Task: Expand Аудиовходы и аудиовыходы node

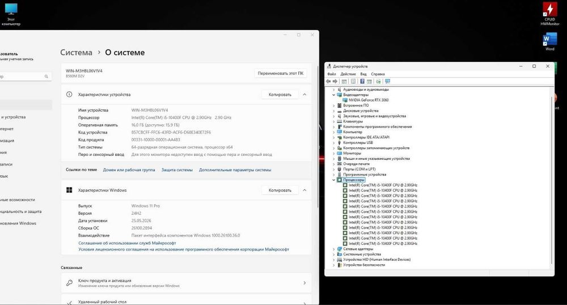Action: [x=334, y=89]
